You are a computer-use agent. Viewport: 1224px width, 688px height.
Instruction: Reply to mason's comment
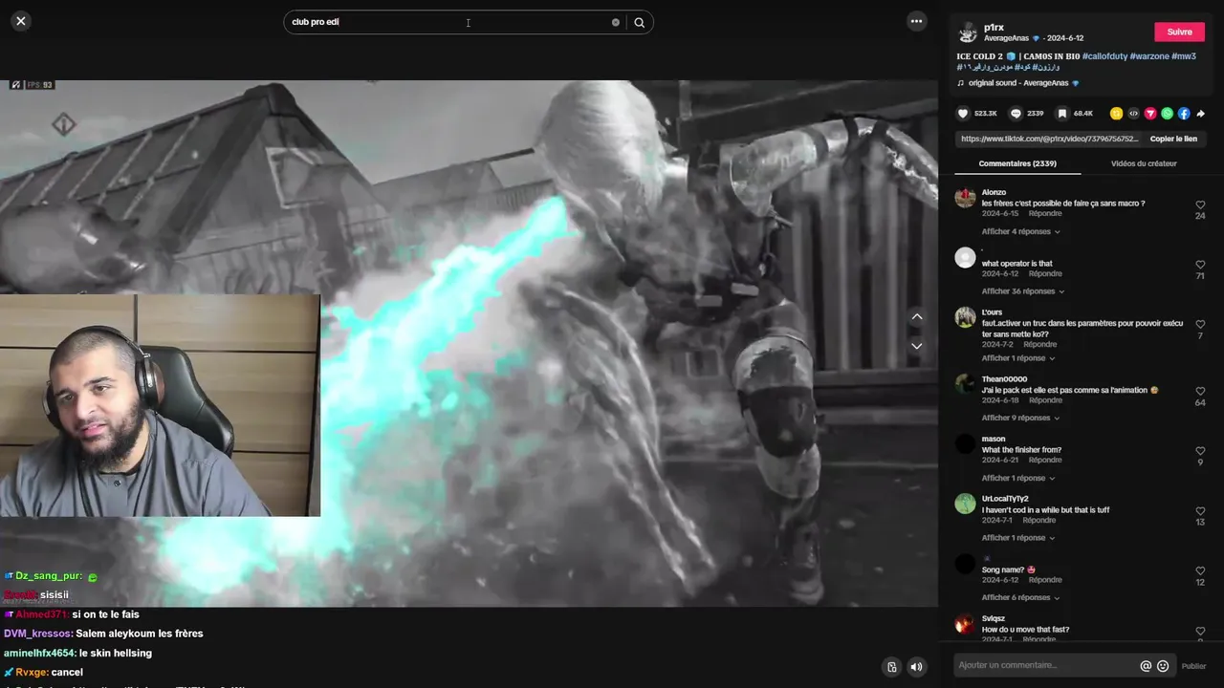[1044, 461]
